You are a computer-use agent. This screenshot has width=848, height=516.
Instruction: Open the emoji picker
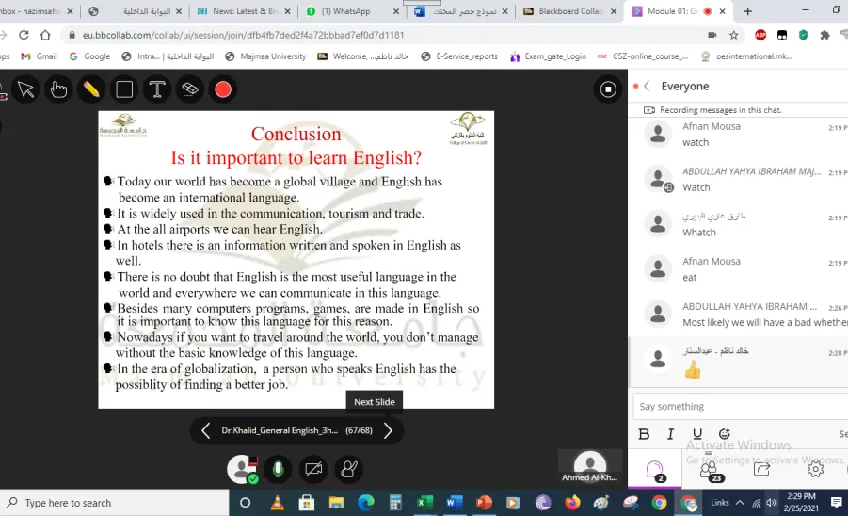pyautogui.click(x=724, y=434)
